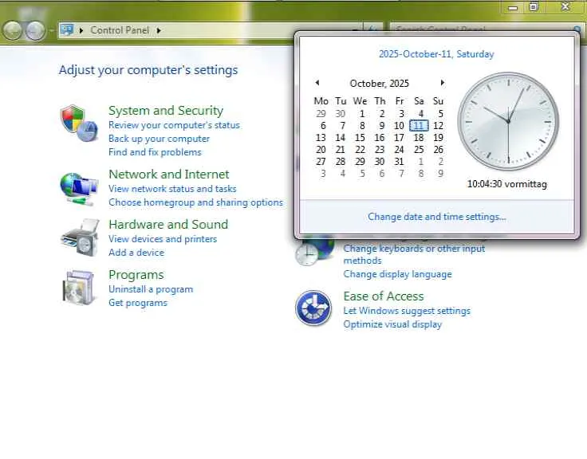Viewport: 587px width, 459px height.
Task: Select October 12 in calendar
Action: pyautogui.click(x=439, y=126)
